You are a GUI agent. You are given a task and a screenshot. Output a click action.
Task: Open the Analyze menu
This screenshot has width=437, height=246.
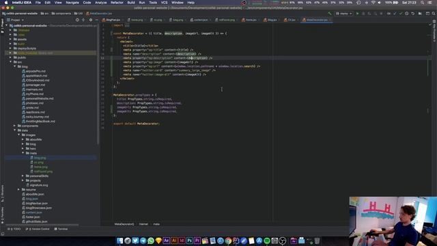(101, 3)
